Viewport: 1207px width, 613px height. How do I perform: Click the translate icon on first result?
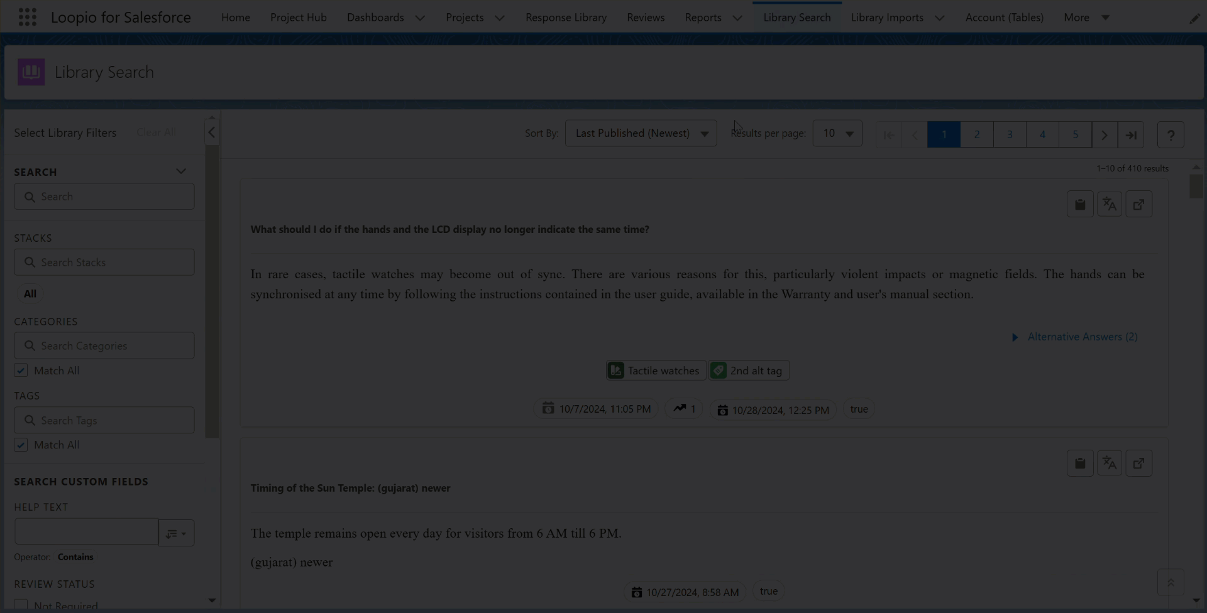tap(1109, 205)
